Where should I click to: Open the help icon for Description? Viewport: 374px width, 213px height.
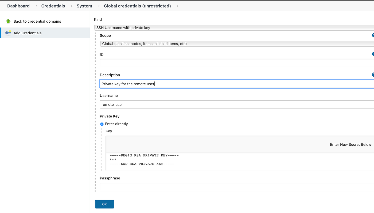[373, 75]
